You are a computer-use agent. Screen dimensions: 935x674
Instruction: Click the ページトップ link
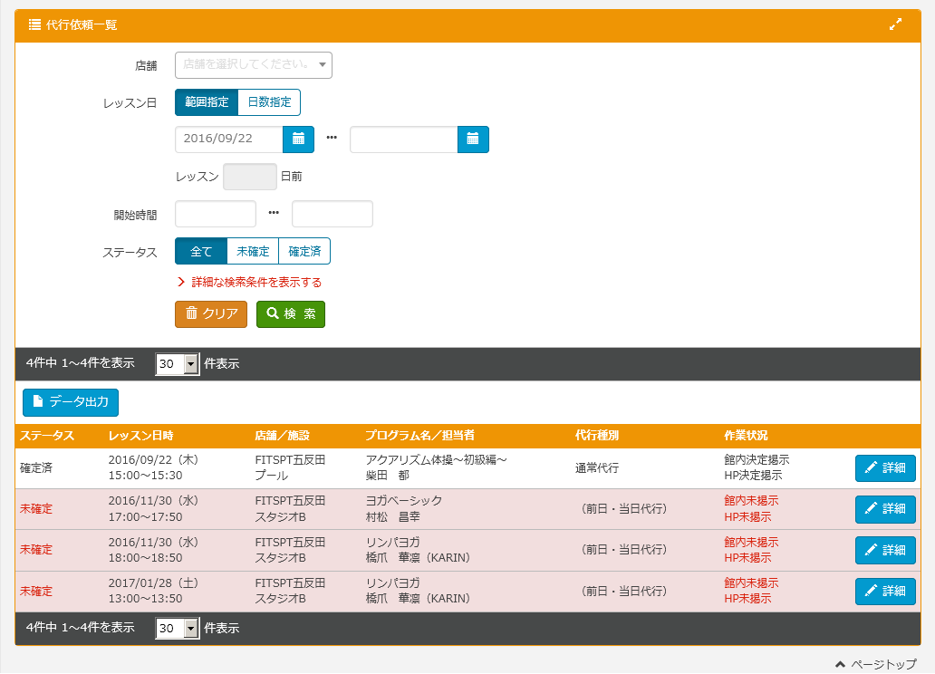pos(876,664)
